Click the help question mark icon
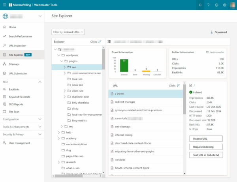 coord(208,5)
